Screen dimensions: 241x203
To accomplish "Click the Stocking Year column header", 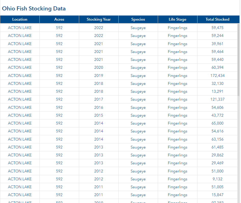I will (x=99, y=19).
